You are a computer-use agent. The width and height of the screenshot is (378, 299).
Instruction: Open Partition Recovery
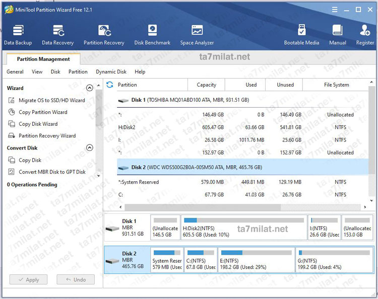[104, 35]
